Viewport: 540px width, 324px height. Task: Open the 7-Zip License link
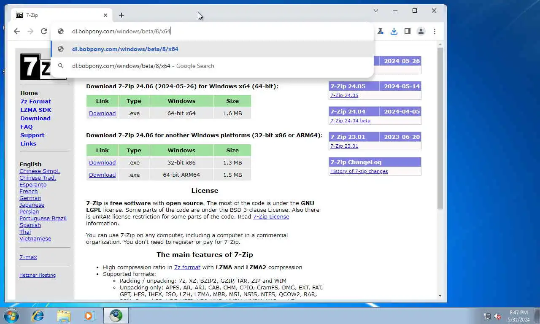[271, 216]
